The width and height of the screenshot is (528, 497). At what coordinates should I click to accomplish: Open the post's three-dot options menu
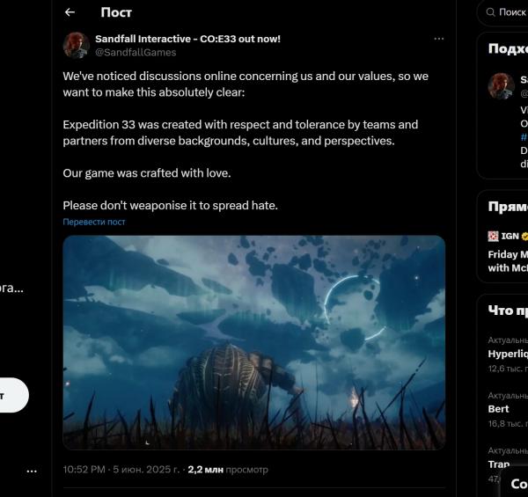(x=438, y=39)
